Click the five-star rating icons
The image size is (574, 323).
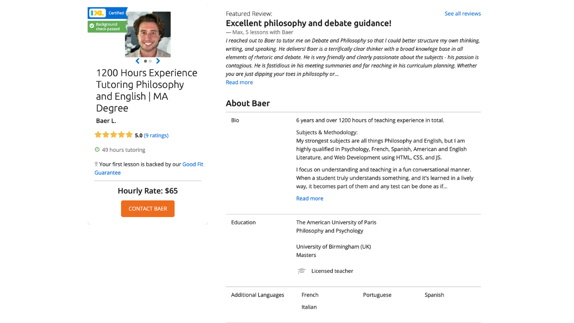(x=114, y=135)
